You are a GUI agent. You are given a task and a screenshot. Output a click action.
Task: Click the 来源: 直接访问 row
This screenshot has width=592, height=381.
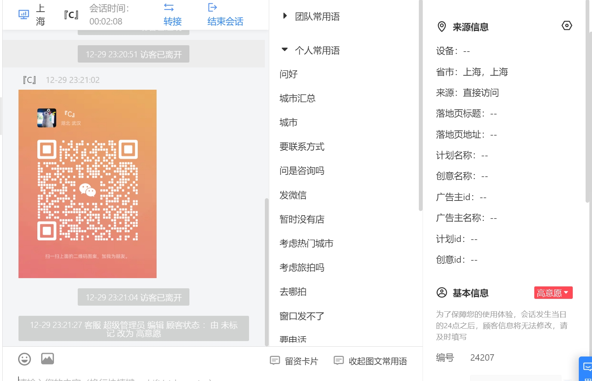click(467, 93)
